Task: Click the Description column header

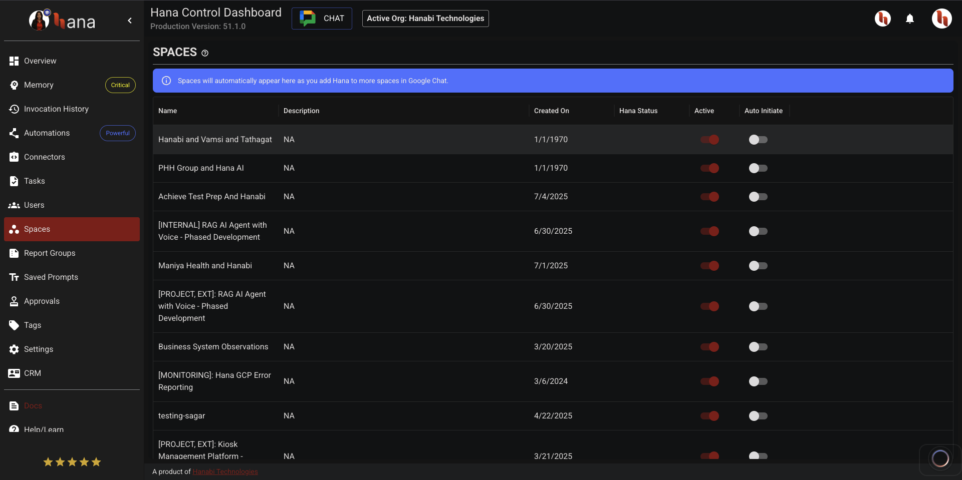Action: click(301, 111)
